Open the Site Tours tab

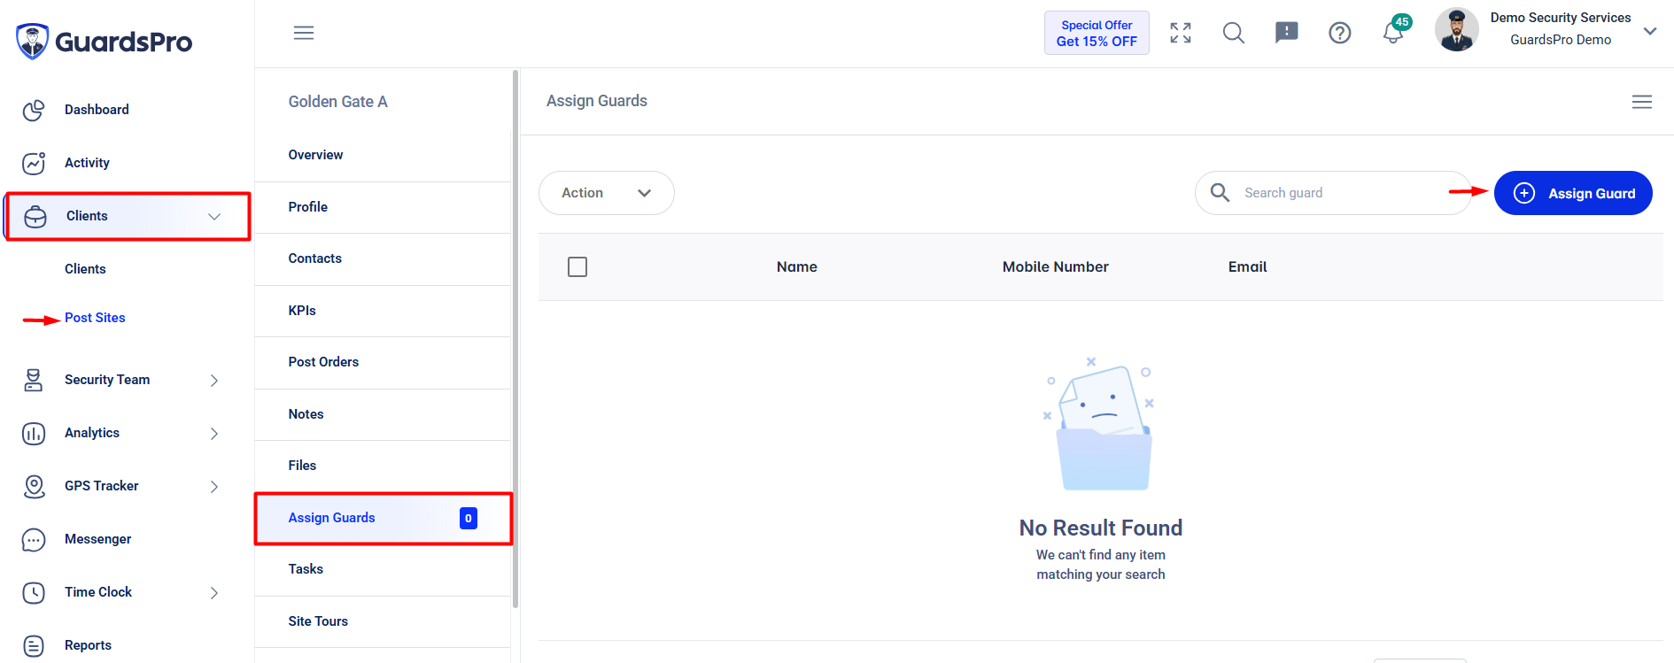[x=383, y=621]
